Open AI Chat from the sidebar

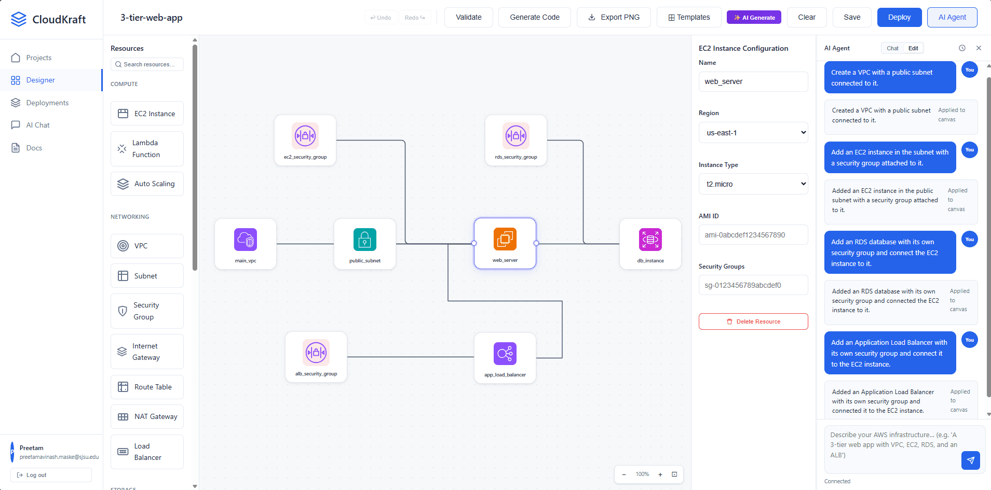[x=51, y=125]
